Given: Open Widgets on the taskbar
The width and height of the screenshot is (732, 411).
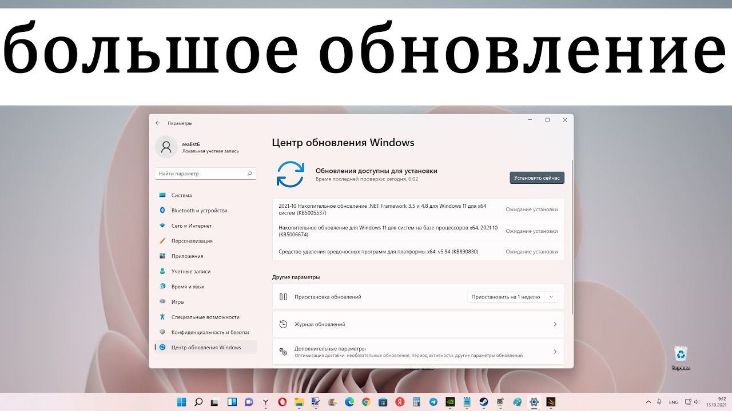Looking at the screenshot, I should click(232, 402).
